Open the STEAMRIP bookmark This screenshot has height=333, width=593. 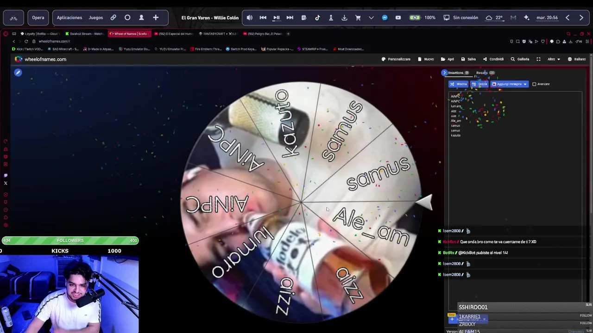[312, 49]
